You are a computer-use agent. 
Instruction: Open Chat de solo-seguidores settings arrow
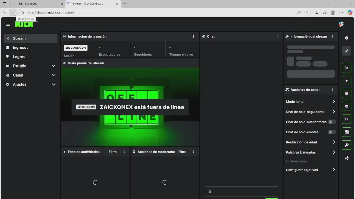(334, 112)
